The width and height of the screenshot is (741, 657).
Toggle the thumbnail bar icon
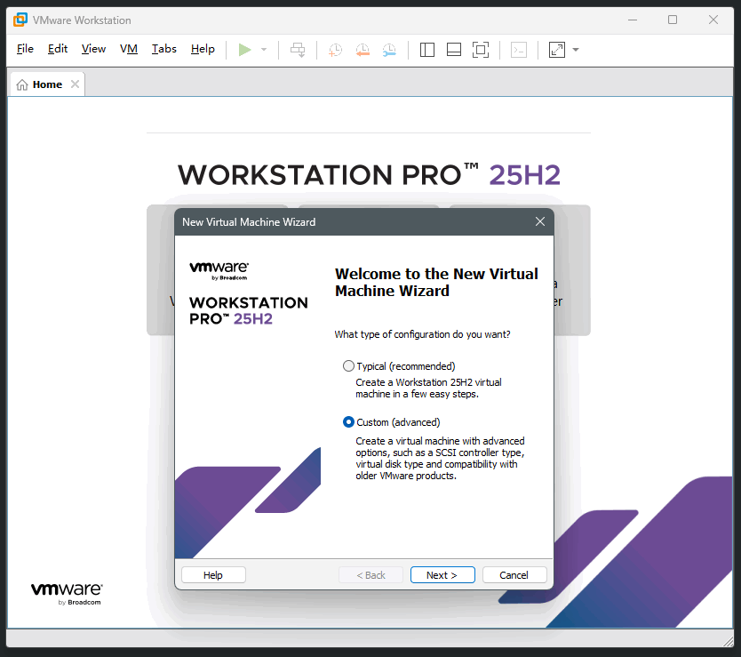454,50
